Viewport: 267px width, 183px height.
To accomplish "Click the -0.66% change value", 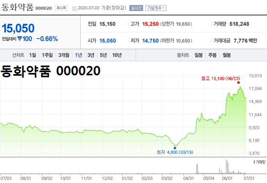I will point(47,39).
